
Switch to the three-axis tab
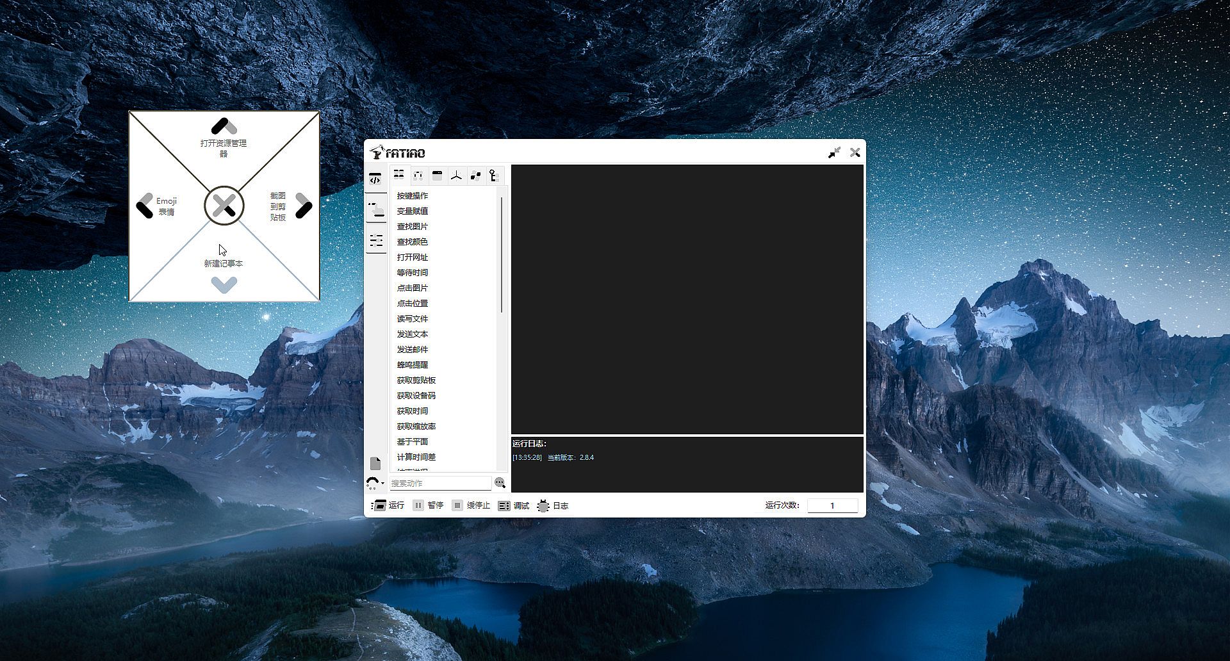tap(456, 175)
